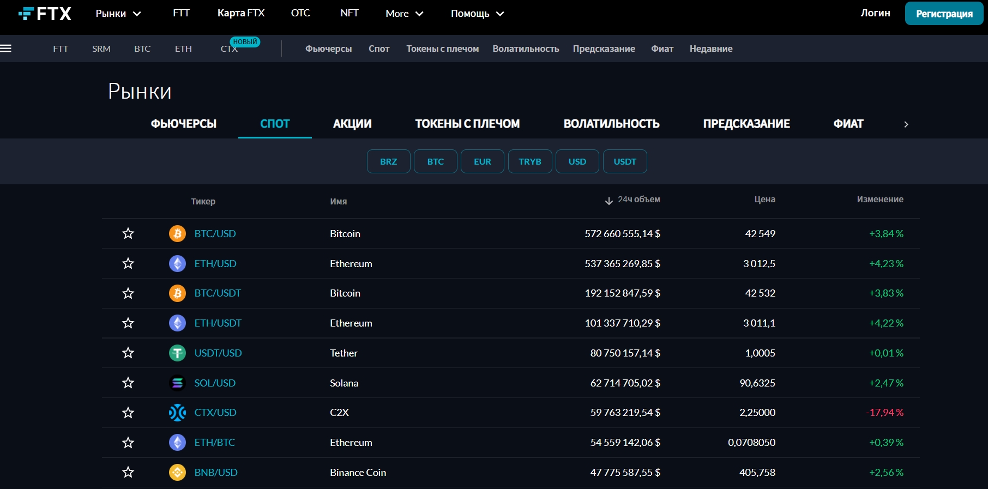
Task: Open the hamburger side menu
Action: click(x=6, y=49)
